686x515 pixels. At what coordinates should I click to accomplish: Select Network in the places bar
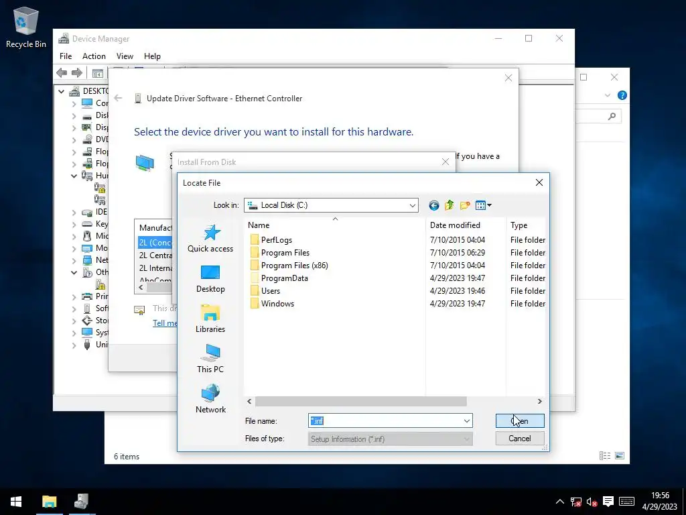[x=210, y=400]
